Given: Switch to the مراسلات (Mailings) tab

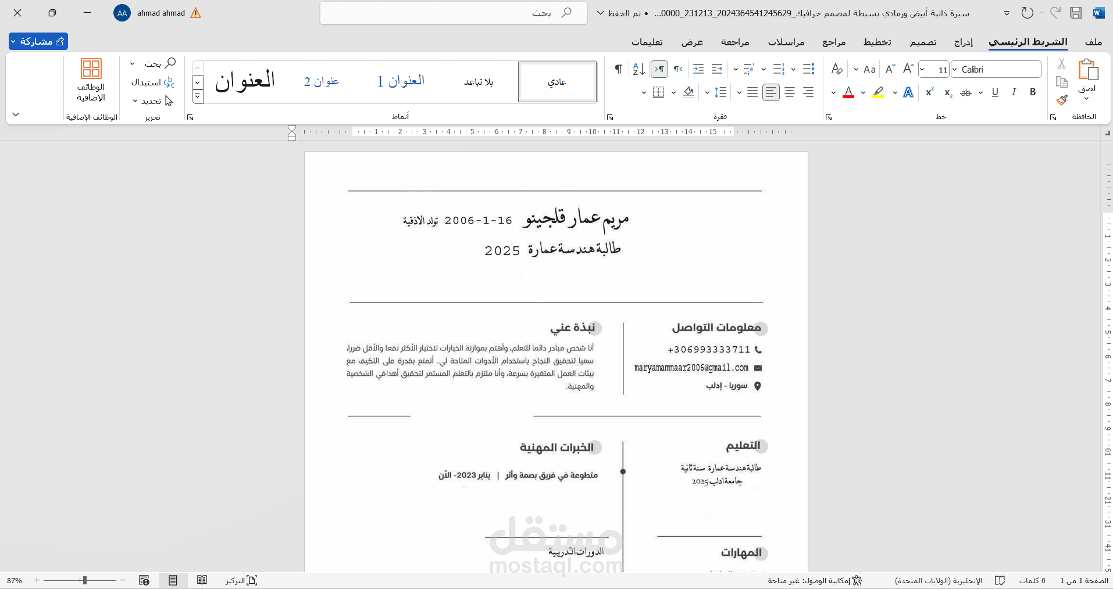Looking at the screenshot, I should [786, 42].
